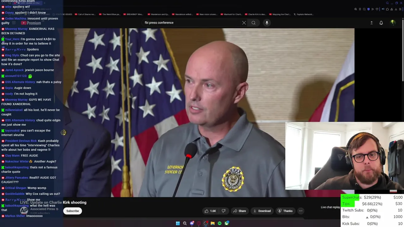Click the Kick Subs goal row

(372, 224)
